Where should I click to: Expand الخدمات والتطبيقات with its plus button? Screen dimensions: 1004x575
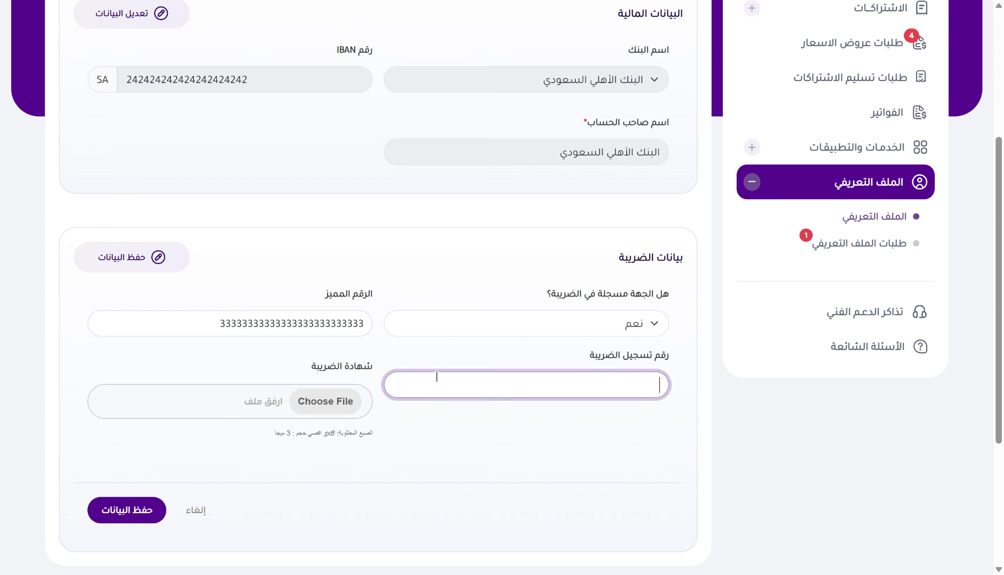point(752,147)
